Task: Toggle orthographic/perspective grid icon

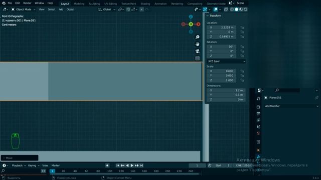Action: [x=197, y=58]
